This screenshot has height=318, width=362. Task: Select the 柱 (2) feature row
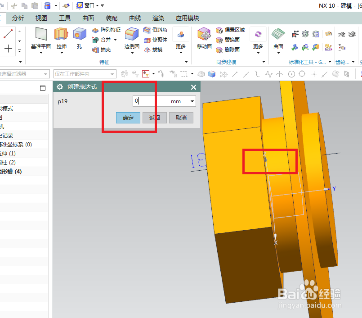pos(24,163)
